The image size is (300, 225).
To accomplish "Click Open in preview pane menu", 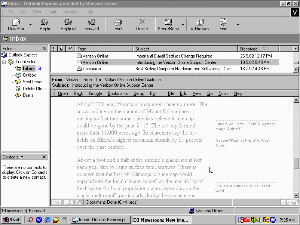I will (x=63, y=93).
